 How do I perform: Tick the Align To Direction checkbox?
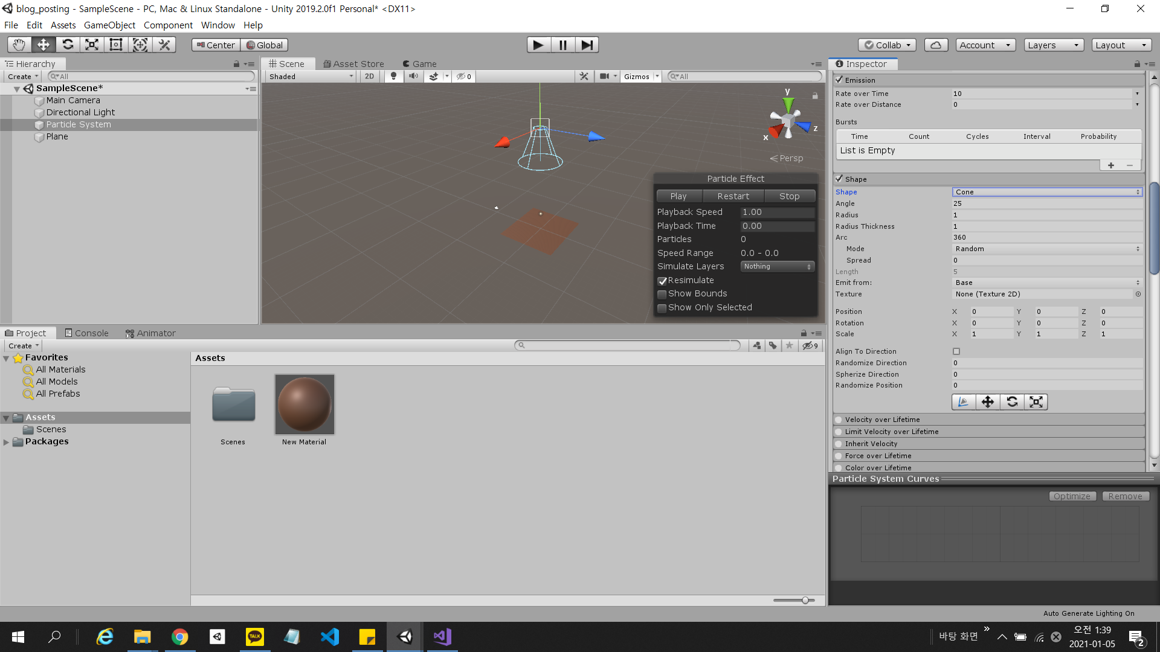(956, 351)
